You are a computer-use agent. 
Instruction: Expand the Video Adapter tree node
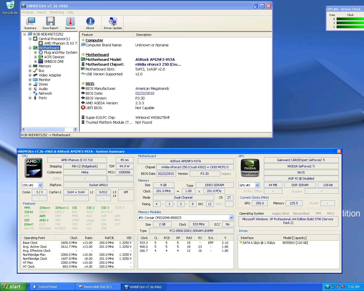pyautogui.click(x=30, y=75)
